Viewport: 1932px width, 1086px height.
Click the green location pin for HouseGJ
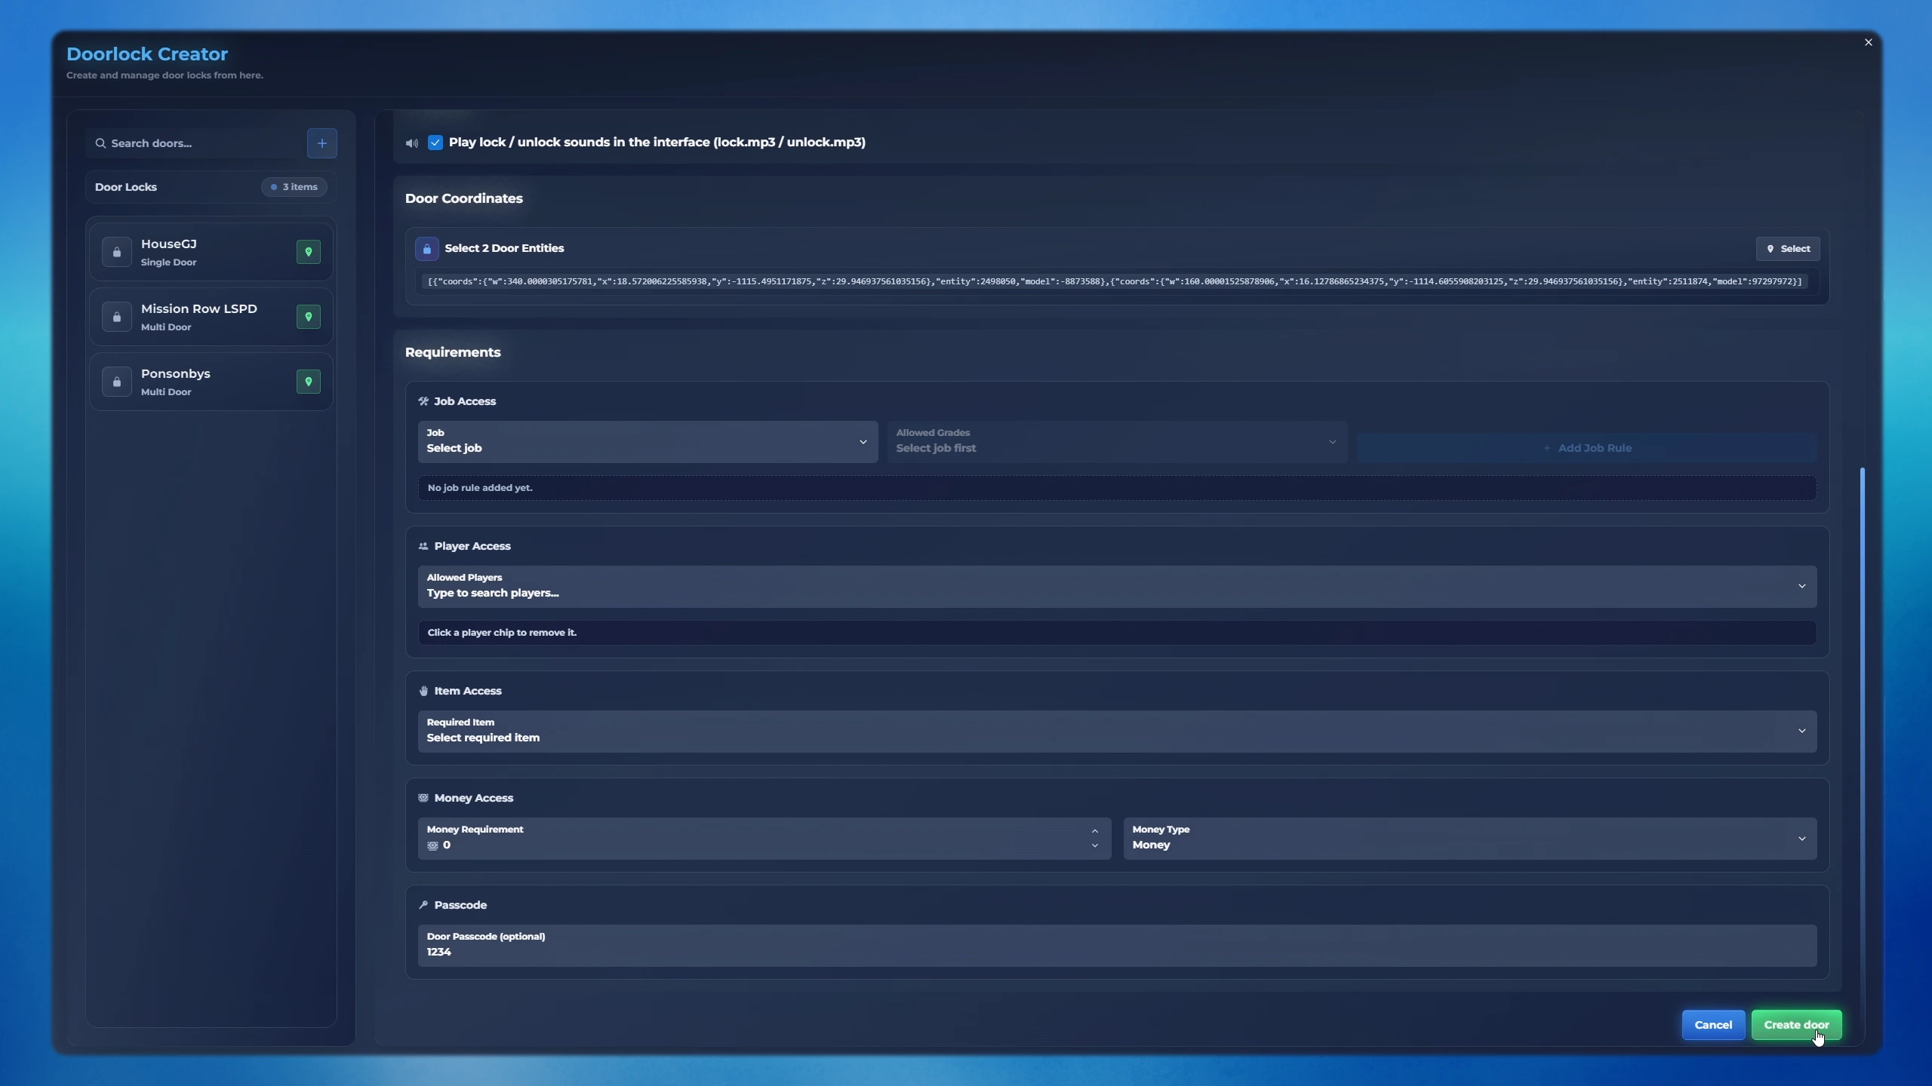tap(308, 252)
